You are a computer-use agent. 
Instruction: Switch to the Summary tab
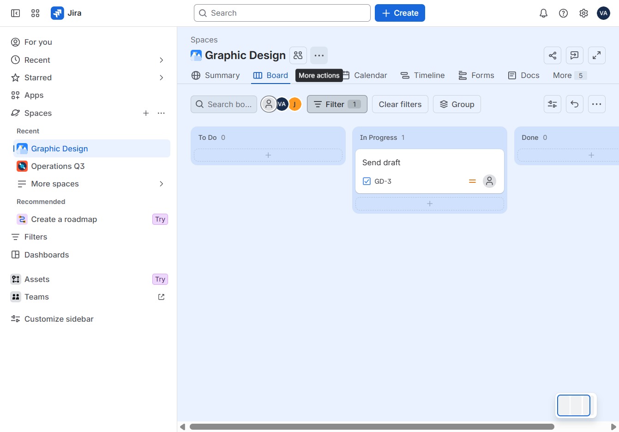pyautogui.click(x=216, y=75)
